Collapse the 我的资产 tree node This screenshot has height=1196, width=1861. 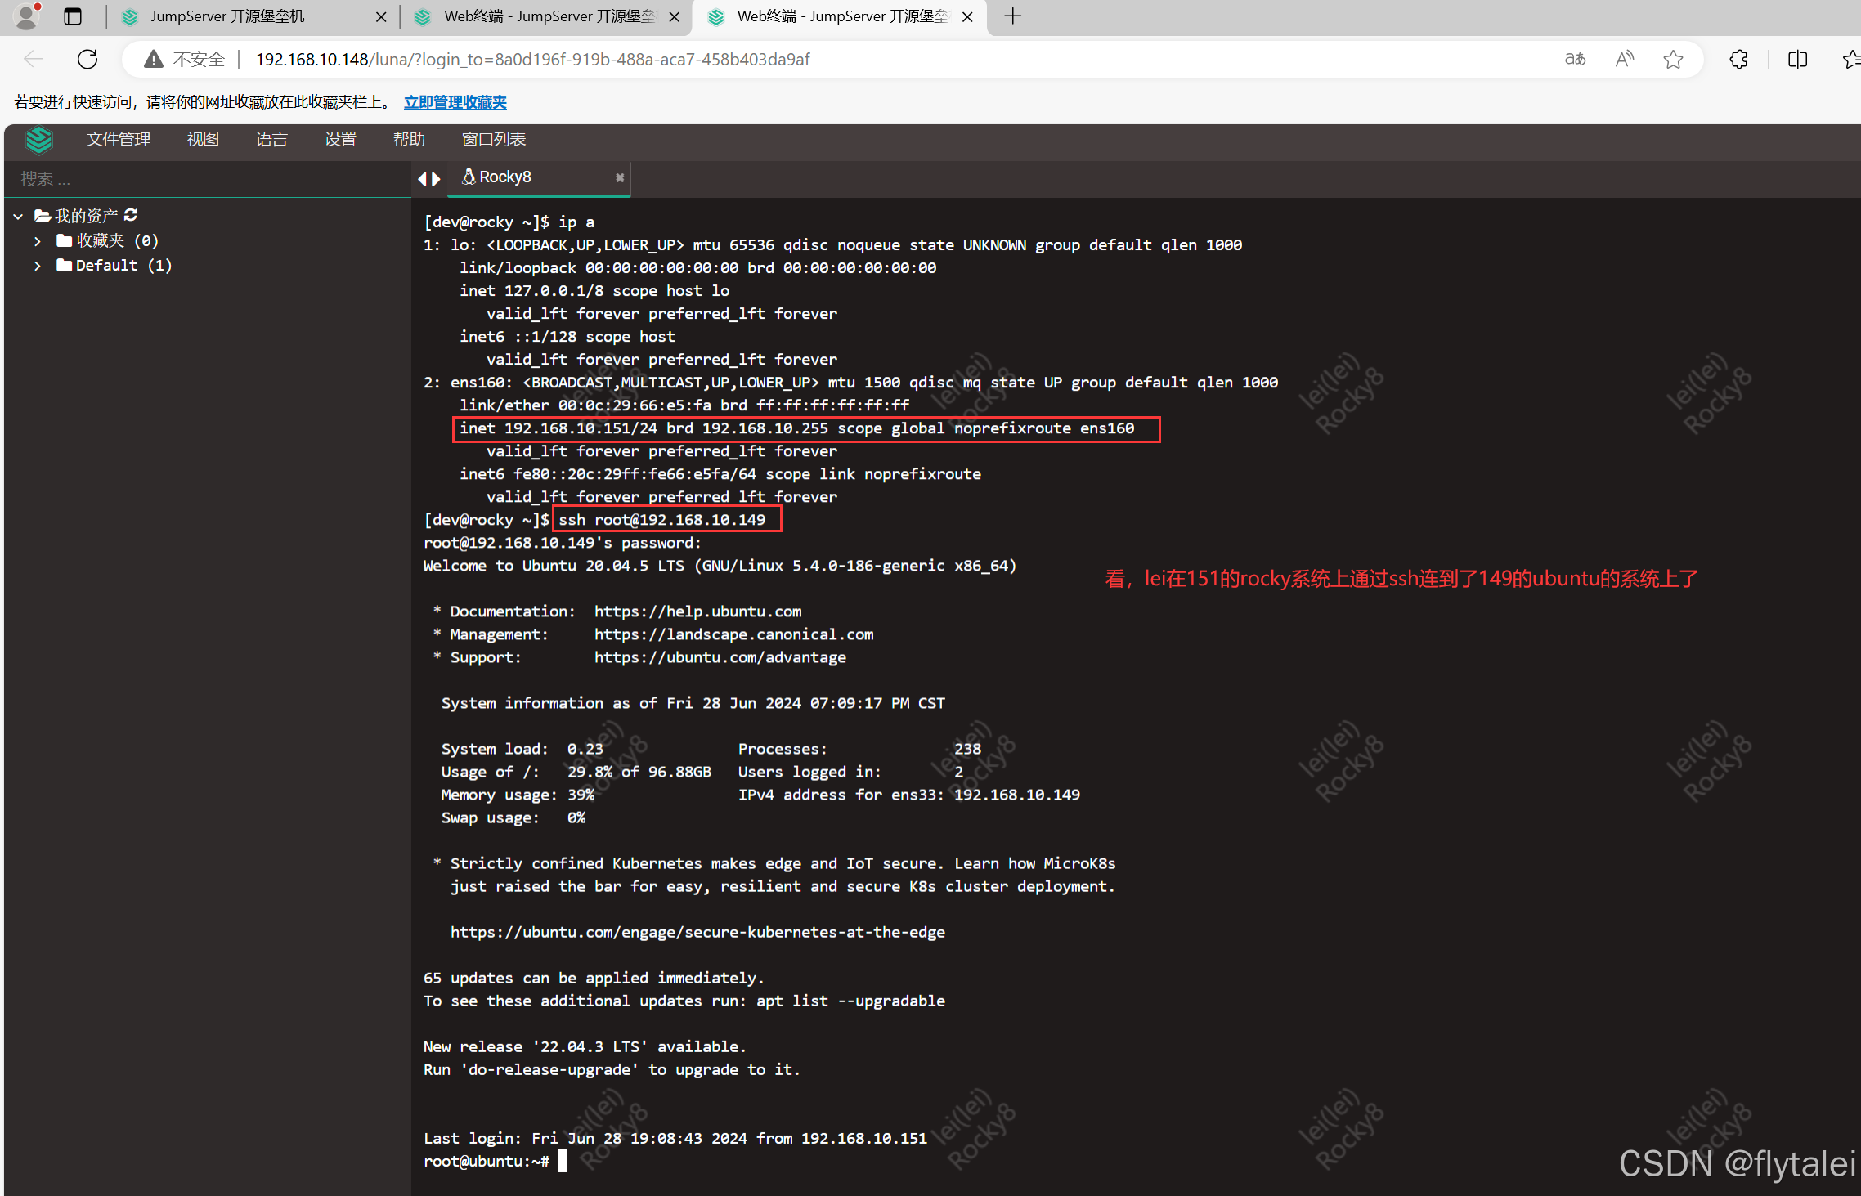click(18, 217)
